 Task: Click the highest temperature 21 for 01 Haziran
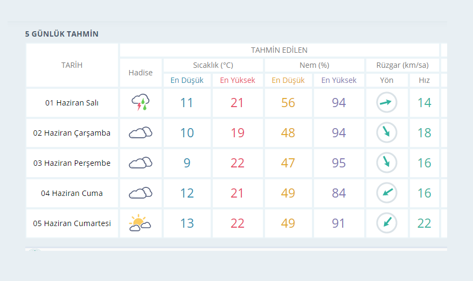pos(238,102)
